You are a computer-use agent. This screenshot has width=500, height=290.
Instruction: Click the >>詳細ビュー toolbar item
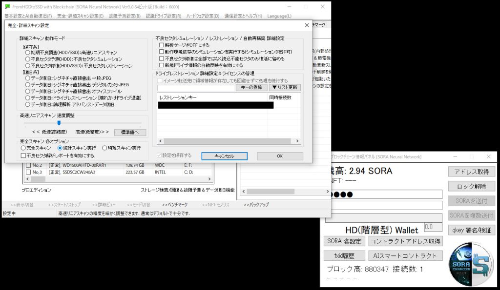(x=104, y=205)
